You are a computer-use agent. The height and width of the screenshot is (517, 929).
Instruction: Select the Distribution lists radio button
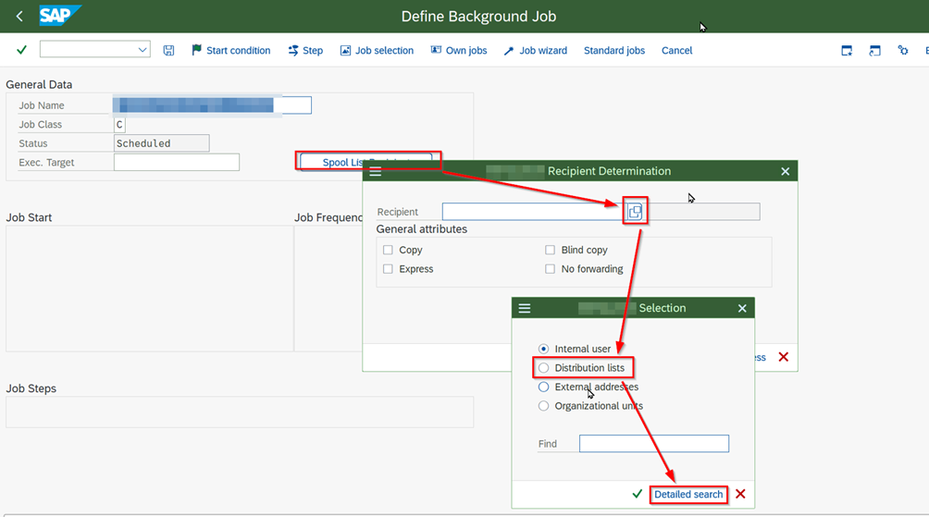pos(544,368)
